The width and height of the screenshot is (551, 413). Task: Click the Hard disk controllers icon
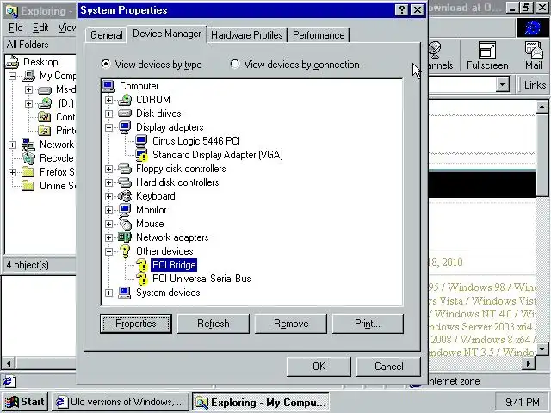pyautogui.click(x=125, y=182)
